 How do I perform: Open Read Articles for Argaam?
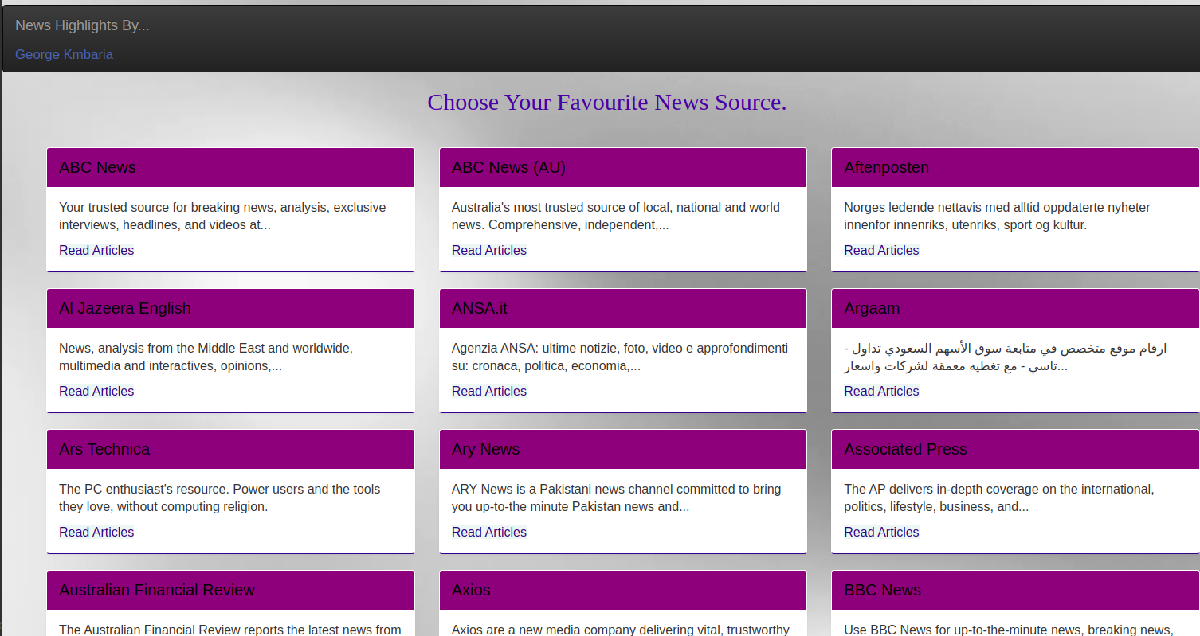click(881, 391)
